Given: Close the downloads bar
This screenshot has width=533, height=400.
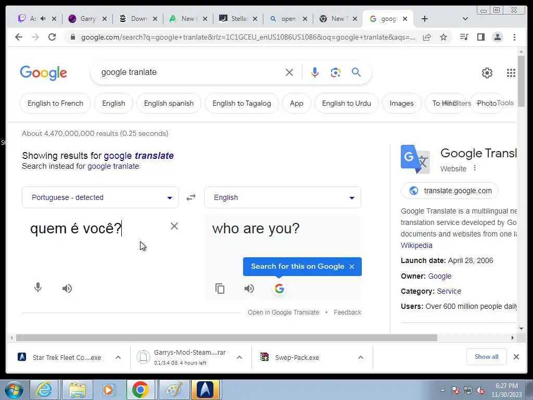Looking at the screenshot, I should 516,357.
